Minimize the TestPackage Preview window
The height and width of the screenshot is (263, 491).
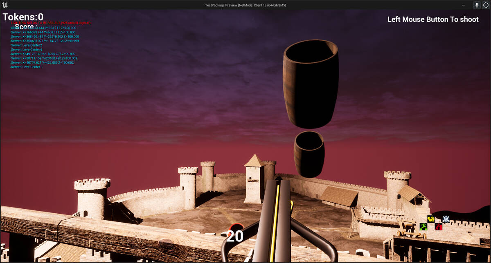click(463, 5)
